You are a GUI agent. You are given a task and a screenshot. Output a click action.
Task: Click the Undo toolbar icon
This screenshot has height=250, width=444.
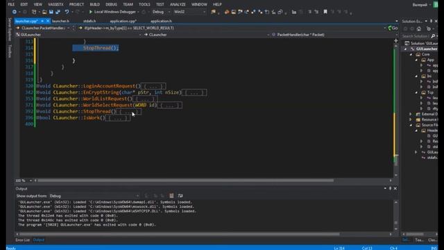click(x=67, y=12)
